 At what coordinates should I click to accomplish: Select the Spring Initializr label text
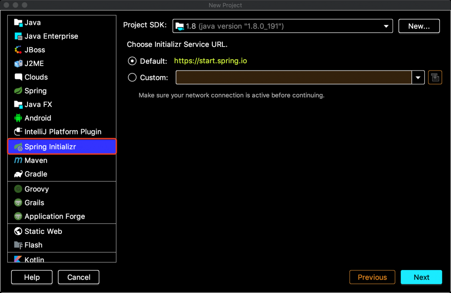tap(51, 147)
